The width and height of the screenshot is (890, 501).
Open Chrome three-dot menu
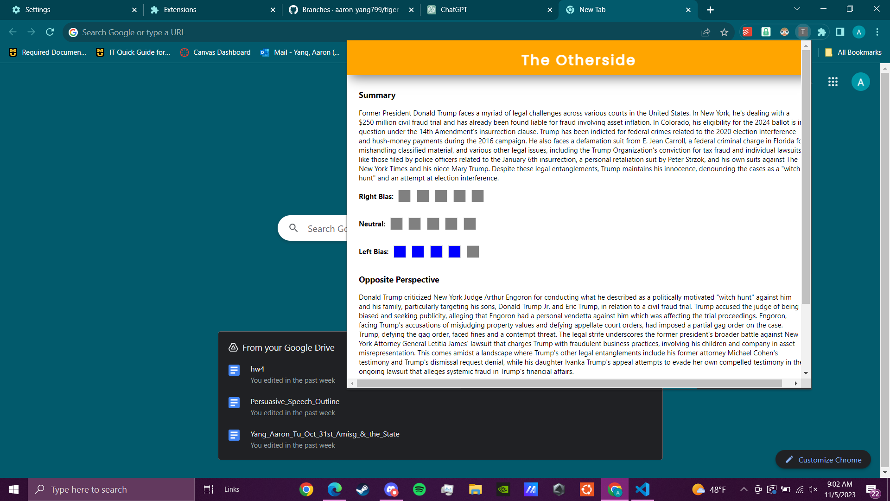pyautogui.click(x=877, y=32)
